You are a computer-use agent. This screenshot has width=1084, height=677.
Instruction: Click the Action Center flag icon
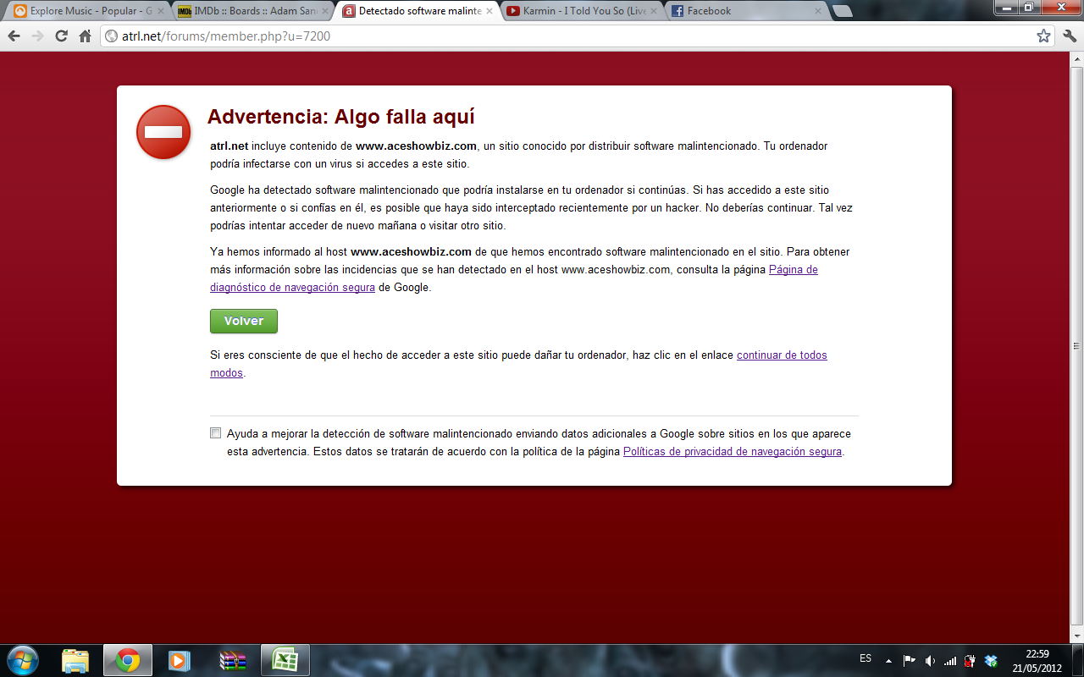(910, 660)
